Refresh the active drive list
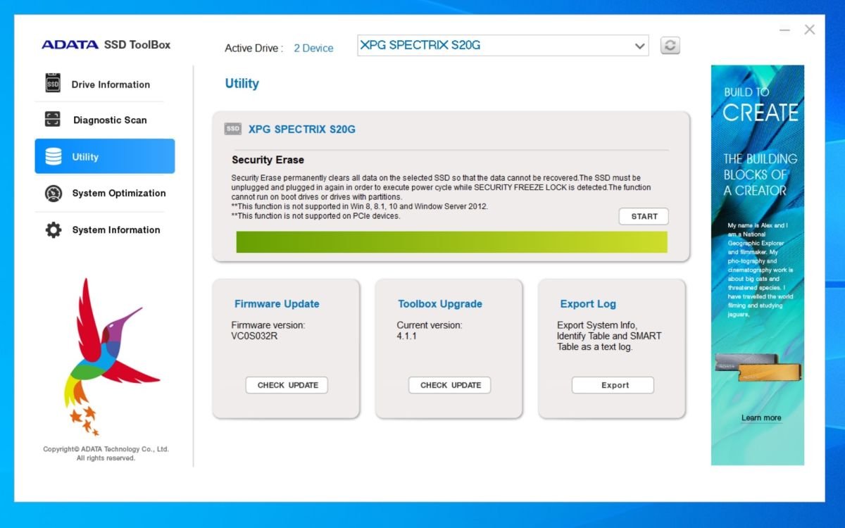The height and width of the screenshot is (528, 845). point(670,46)
